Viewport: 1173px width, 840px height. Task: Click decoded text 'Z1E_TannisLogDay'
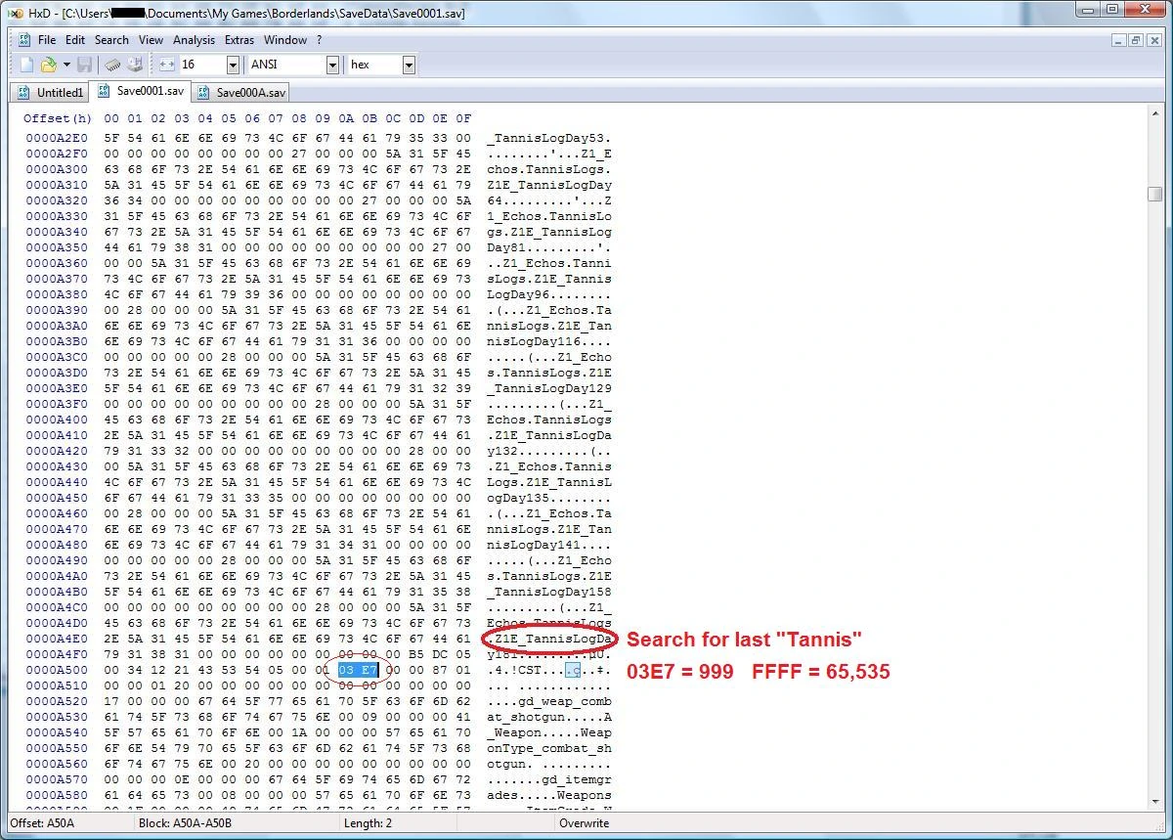(549, 185)
